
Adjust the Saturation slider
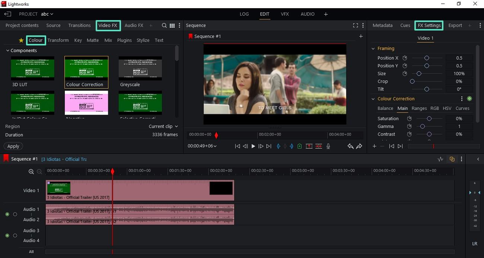(429, 118)
